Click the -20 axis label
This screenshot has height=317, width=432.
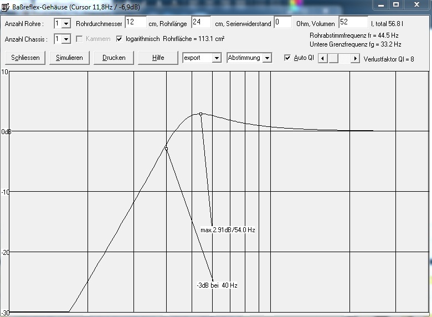click(x=5, y=252)
